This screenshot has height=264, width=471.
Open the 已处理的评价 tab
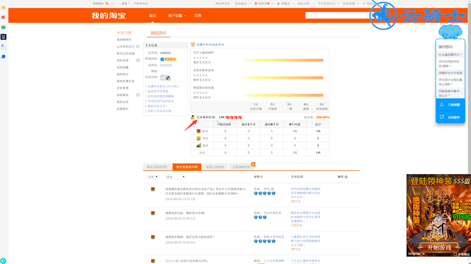coord(242,167)
